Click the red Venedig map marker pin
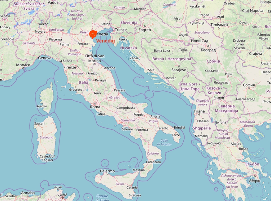The width and height of the screenshot is (271, 201). click(x=93, y=34)
